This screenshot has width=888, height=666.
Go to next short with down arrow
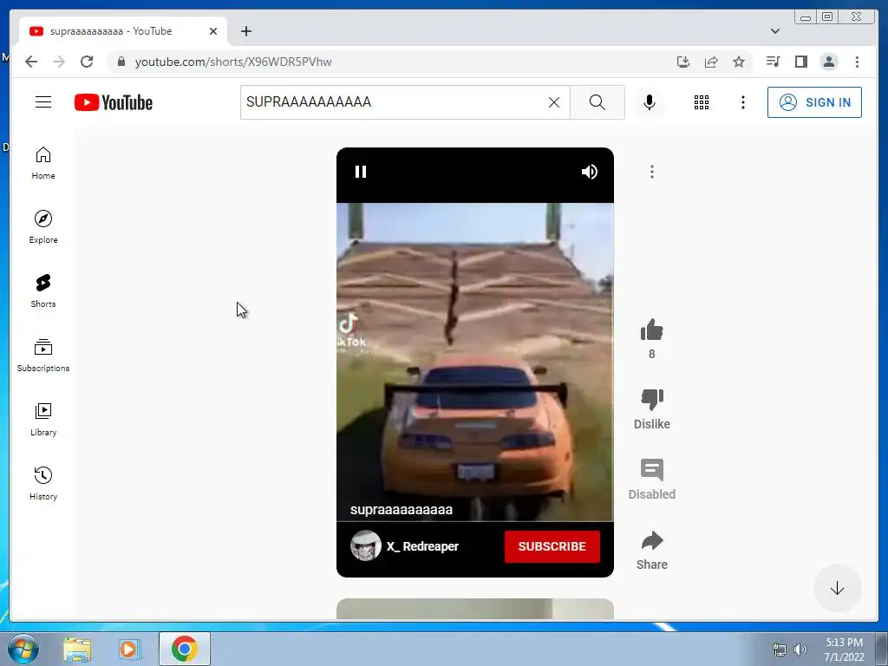(837, 588)
